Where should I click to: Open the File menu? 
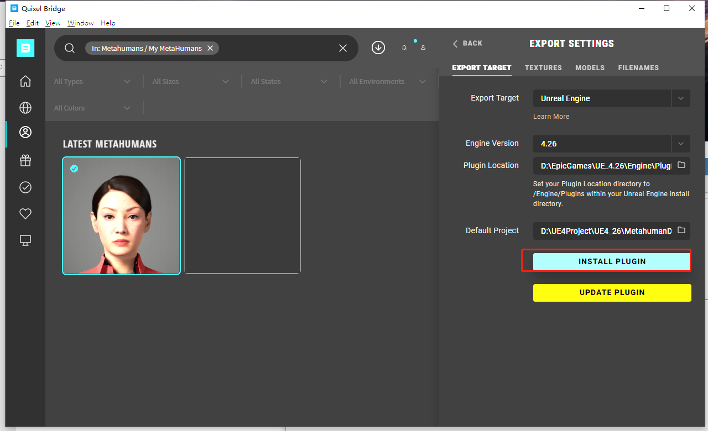[14, 23]
